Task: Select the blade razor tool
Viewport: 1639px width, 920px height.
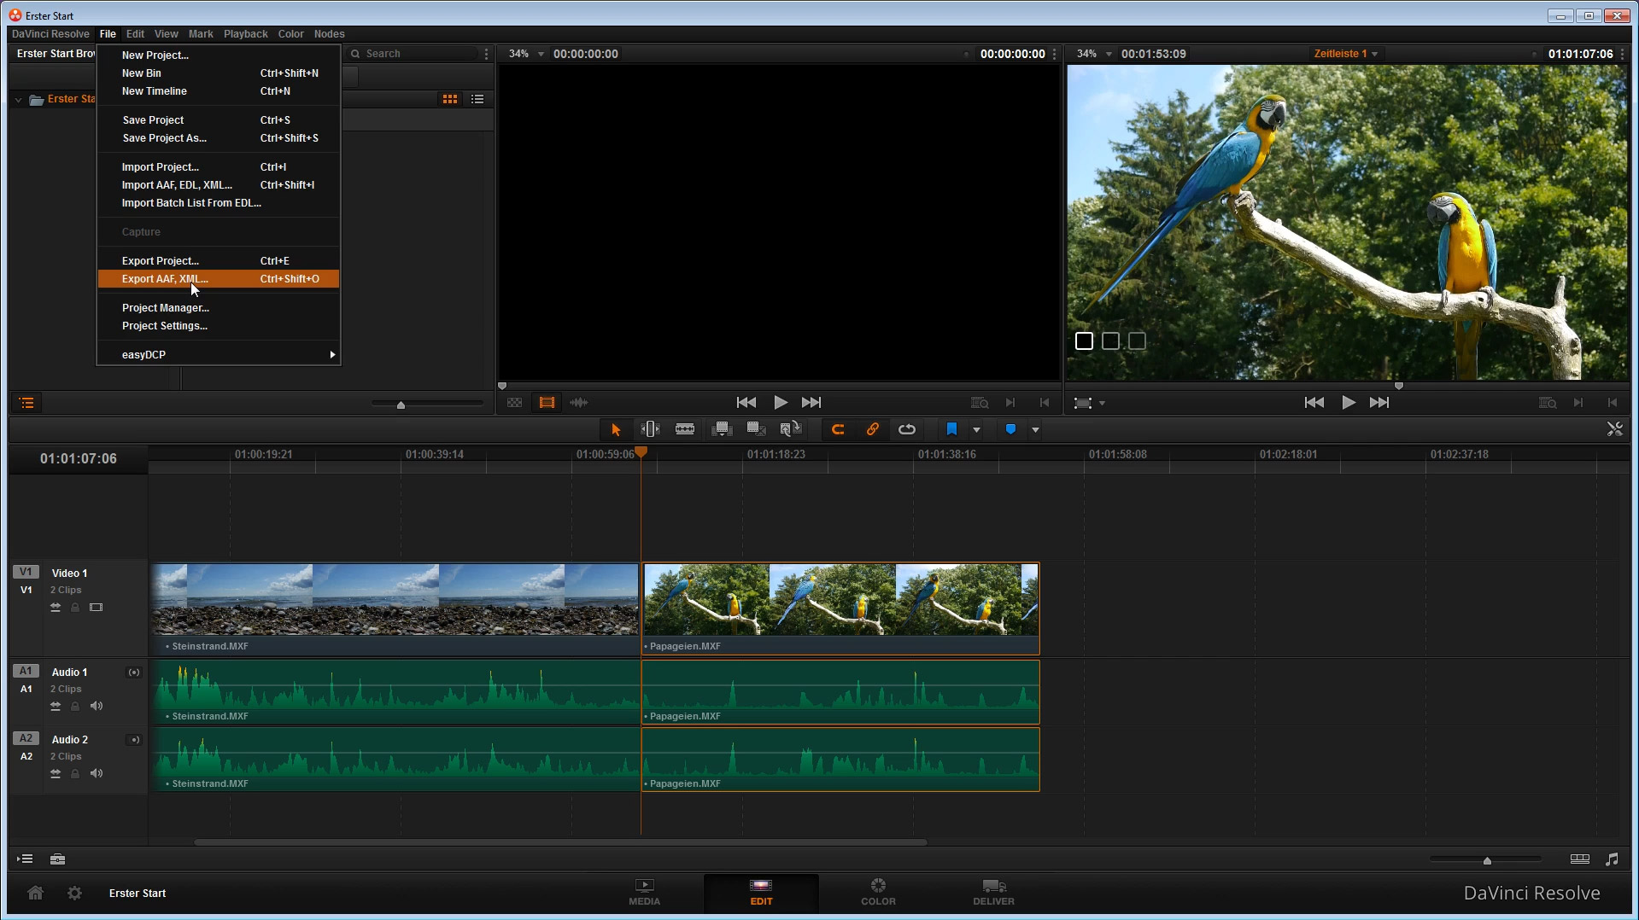Action: pyautogui.click(x=685, y=429)
